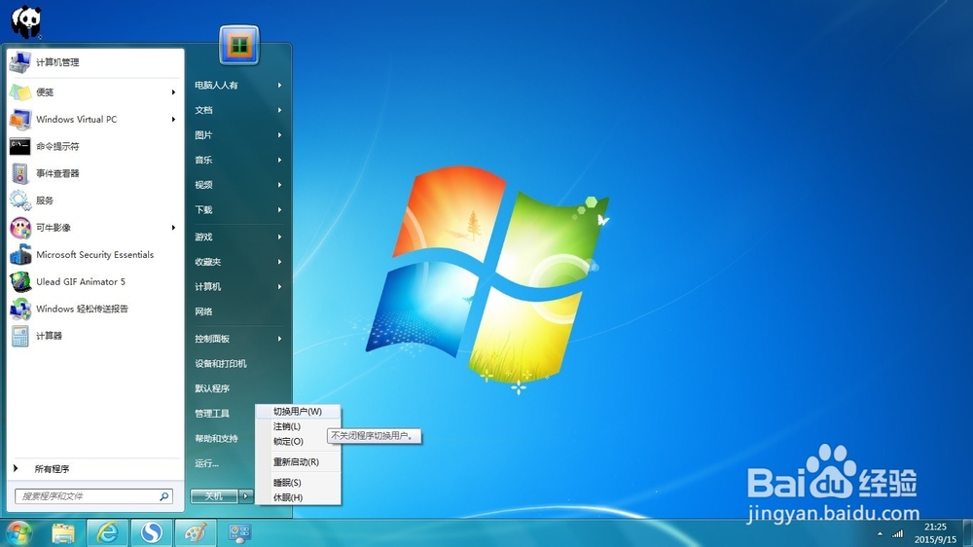The width and height of the screenshot is (973, 547).
Task: Open Paint palette taskbar icon
Action: (196, 533)
